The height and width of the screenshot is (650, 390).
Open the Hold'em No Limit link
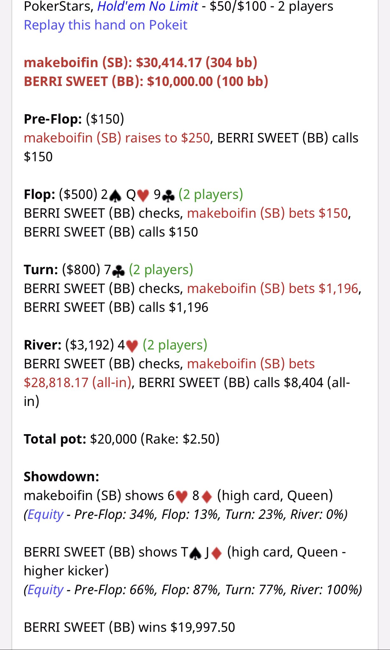[x=148, y=6]
